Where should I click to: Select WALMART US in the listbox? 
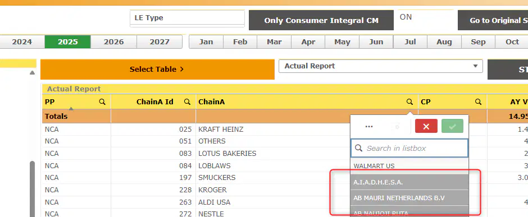[x=409, y=165]
